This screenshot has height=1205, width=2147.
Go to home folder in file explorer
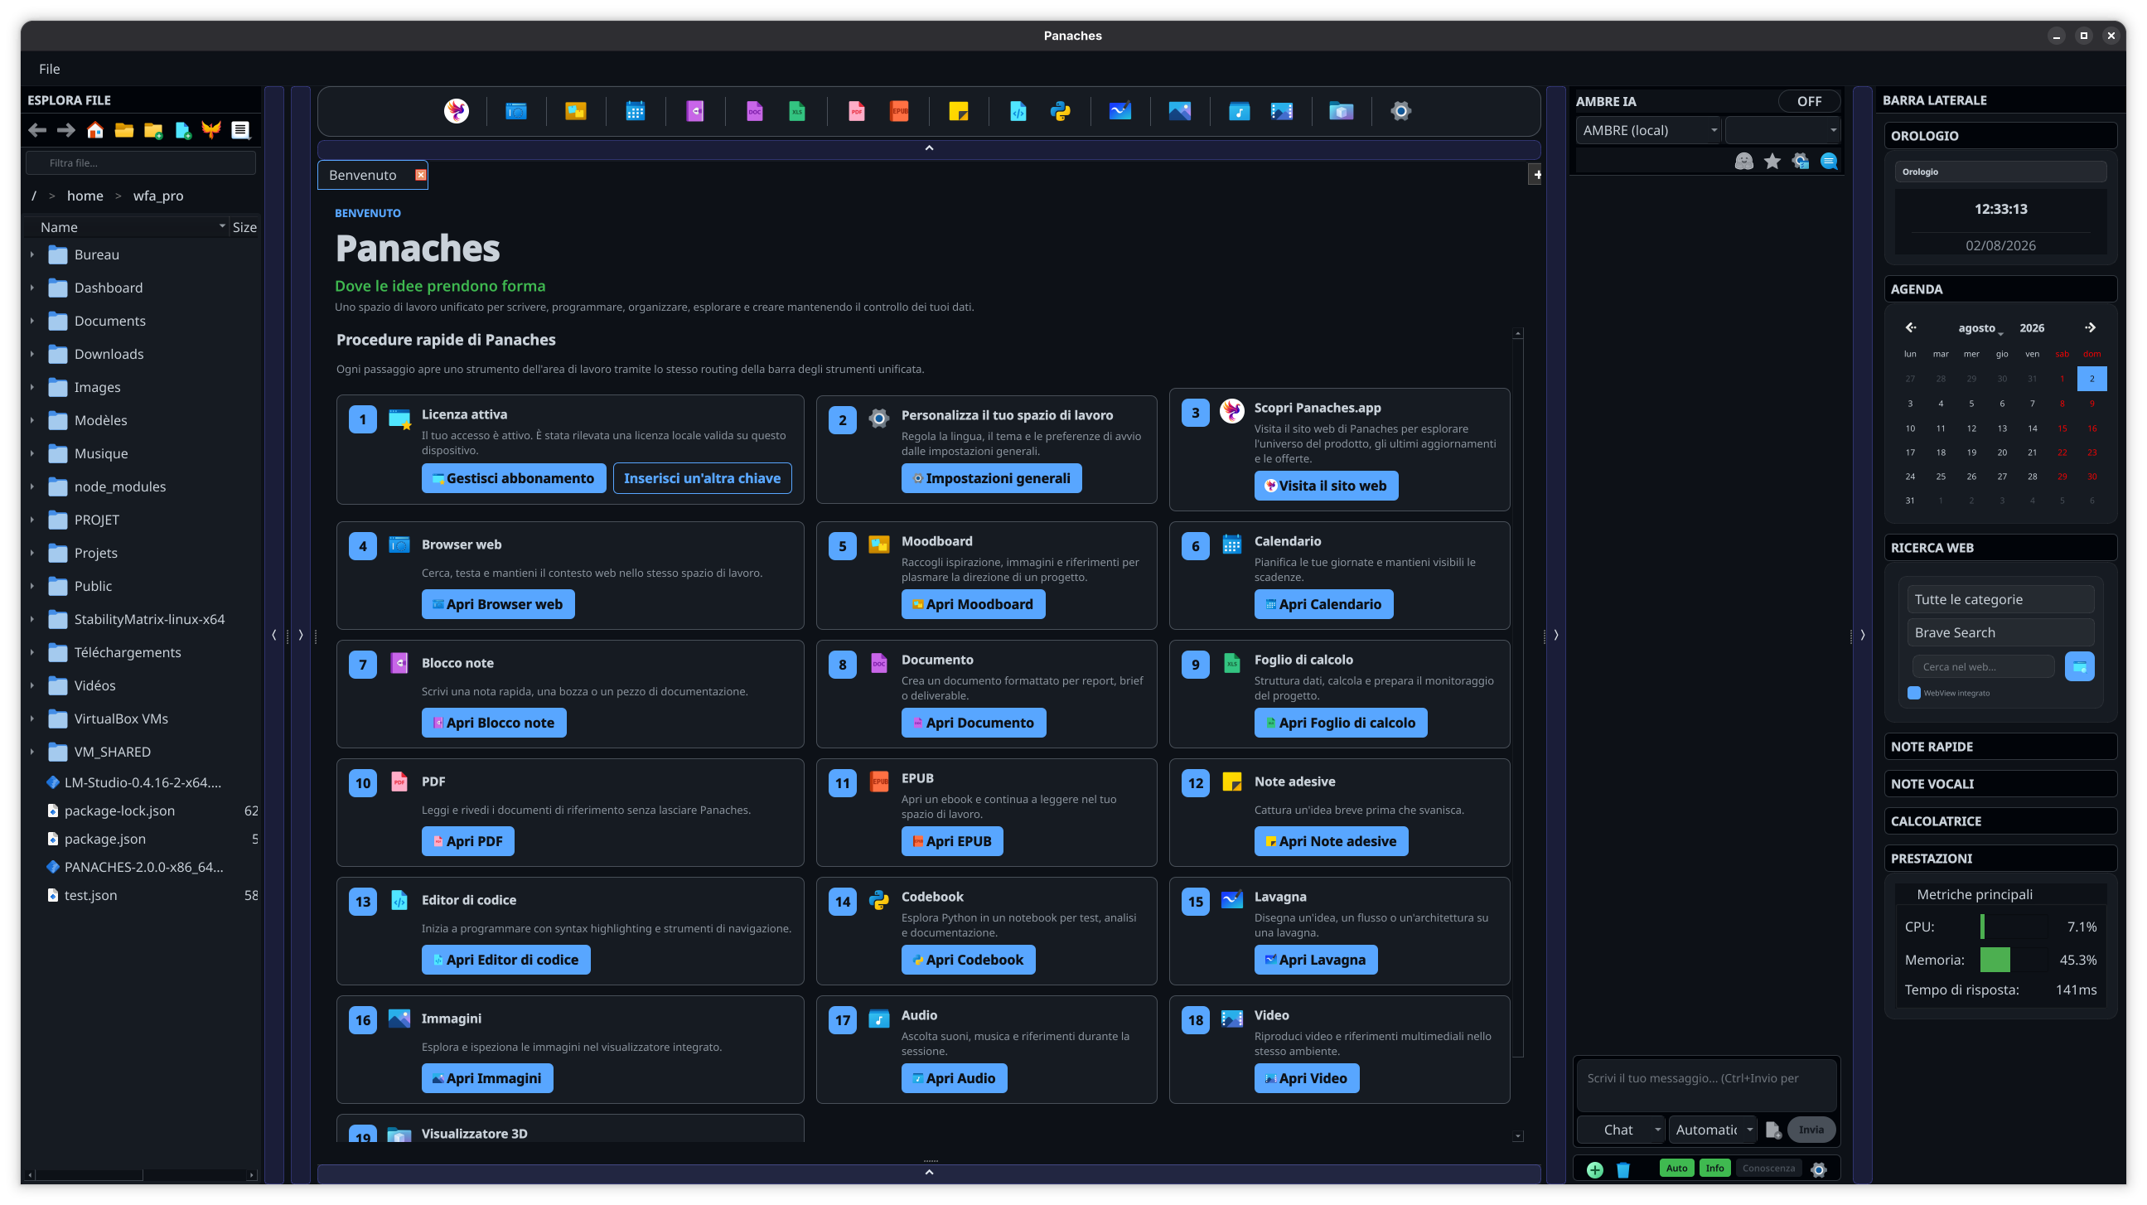[95, 130]
